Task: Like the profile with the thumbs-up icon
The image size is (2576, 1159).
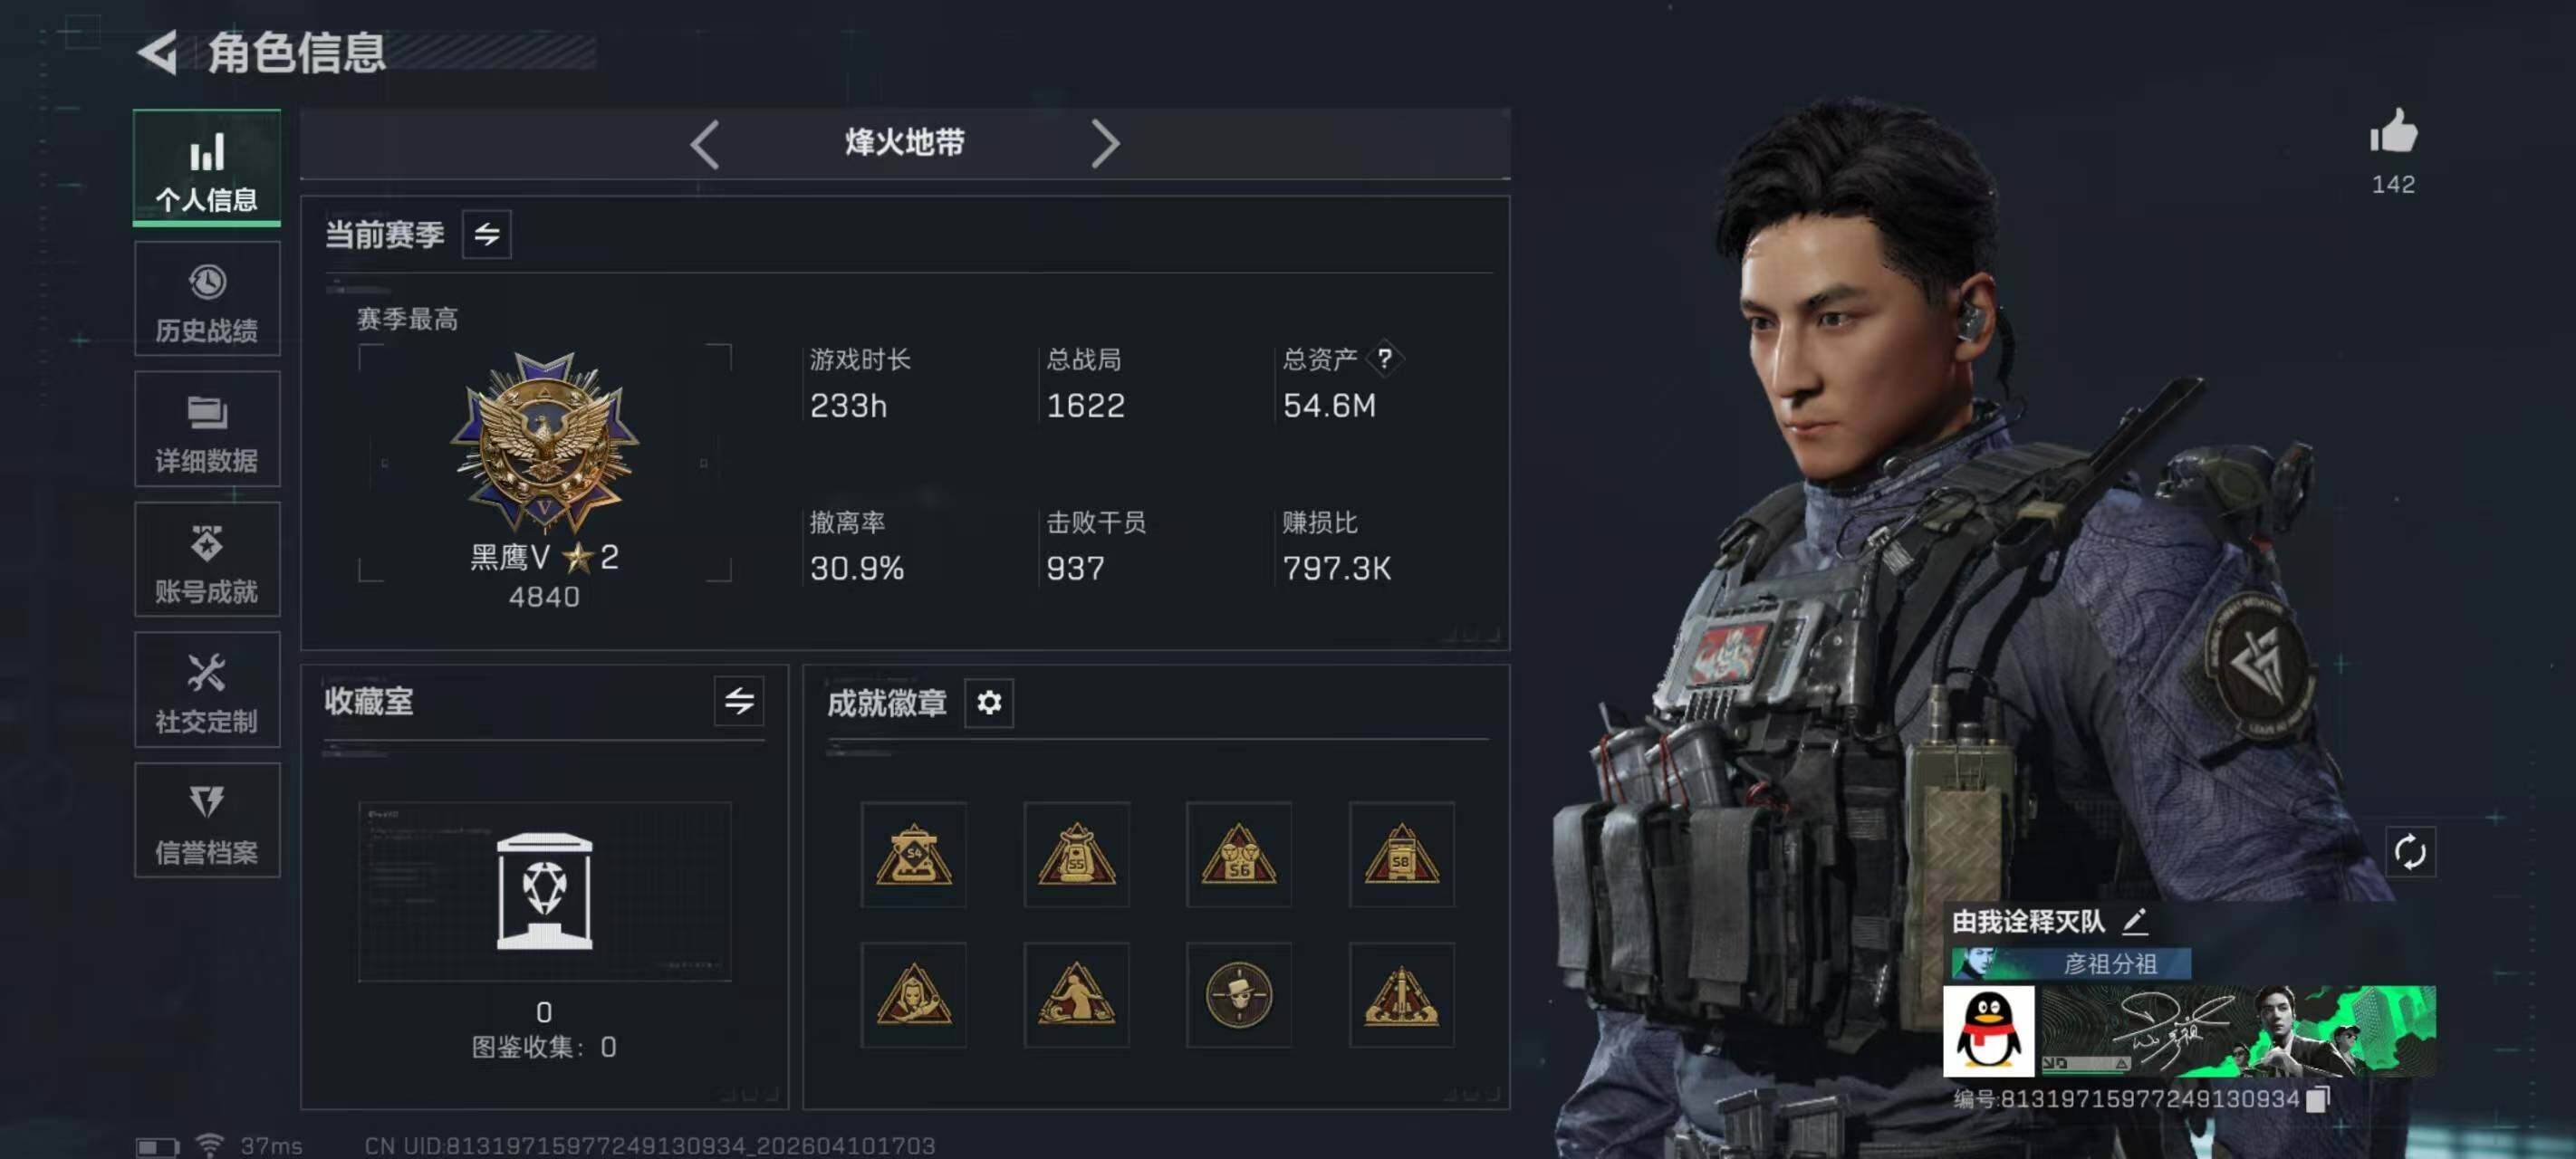Action: (x=2393, y=131)
